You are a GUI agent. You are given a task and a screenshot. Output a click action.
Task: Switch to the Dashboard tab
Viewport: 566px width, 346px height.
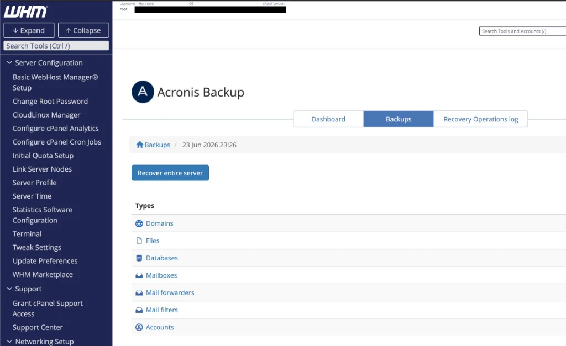[328, 119]
